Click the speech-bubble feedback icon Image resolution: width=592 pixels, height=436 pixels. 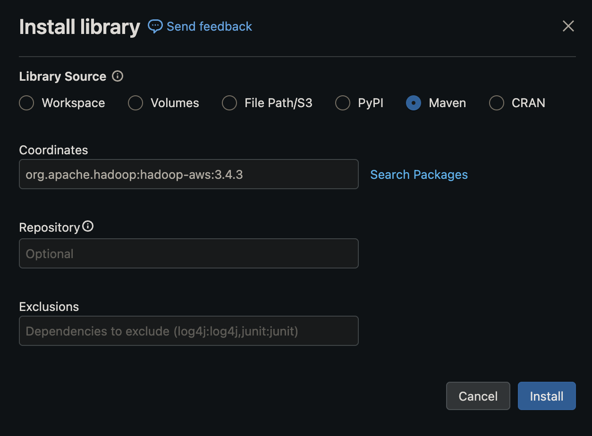pyautogui.click(x=155, y=26)
